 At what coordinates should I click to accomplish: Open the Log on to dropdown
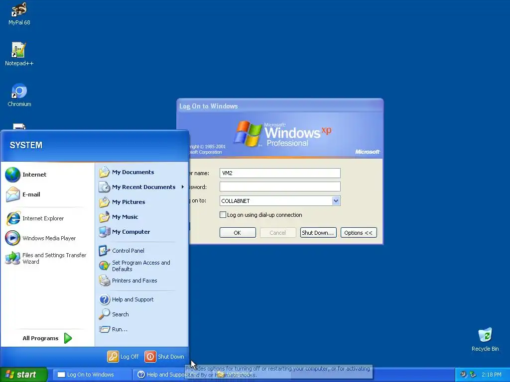tap(336, 201)
